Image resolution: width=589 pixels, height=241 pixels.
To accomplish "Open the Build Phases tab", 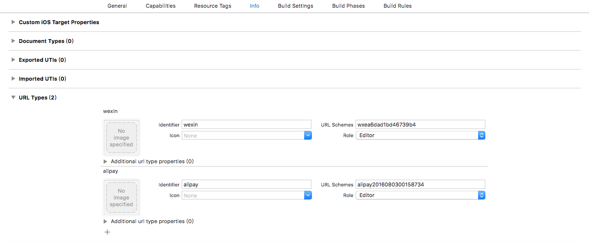I will click(349, 6).
